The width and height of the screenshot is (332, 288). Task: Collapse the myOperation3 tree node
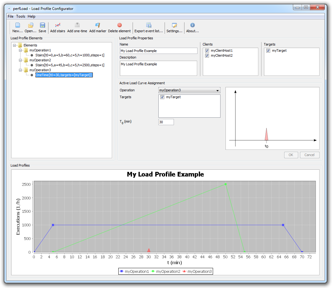coord(20,70)
